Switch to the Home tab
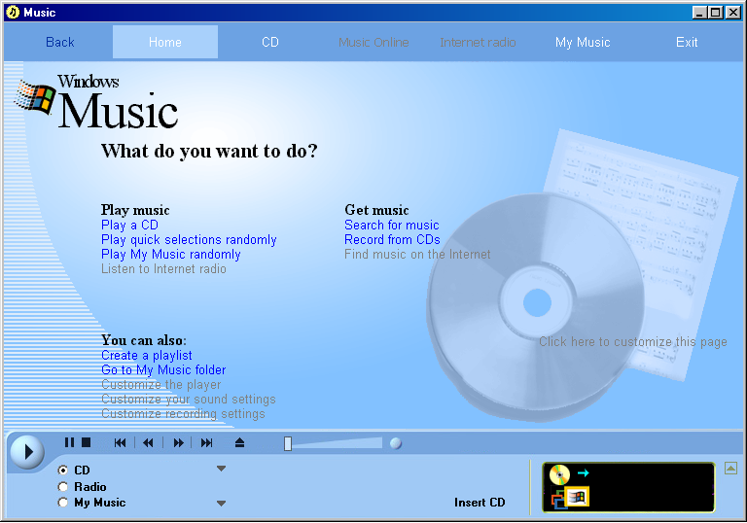Image resolution: width=747 pixels, height=523 pixels. click(165, 42)
